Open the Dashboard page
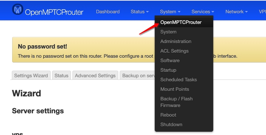 pyautogui.click(x=108, y=12)
